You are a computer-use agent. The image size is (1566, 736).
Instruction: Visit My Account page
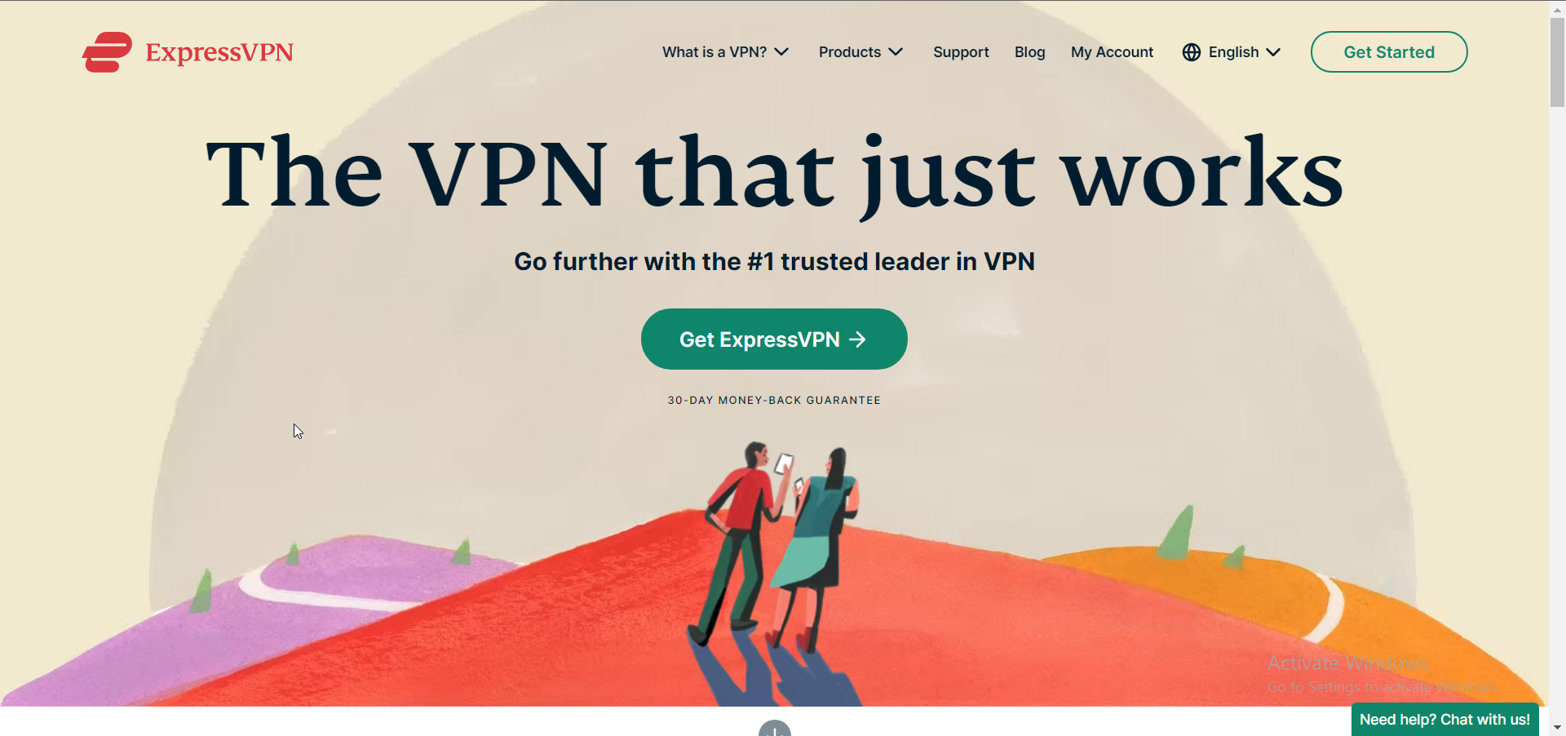pos(1112,52)
